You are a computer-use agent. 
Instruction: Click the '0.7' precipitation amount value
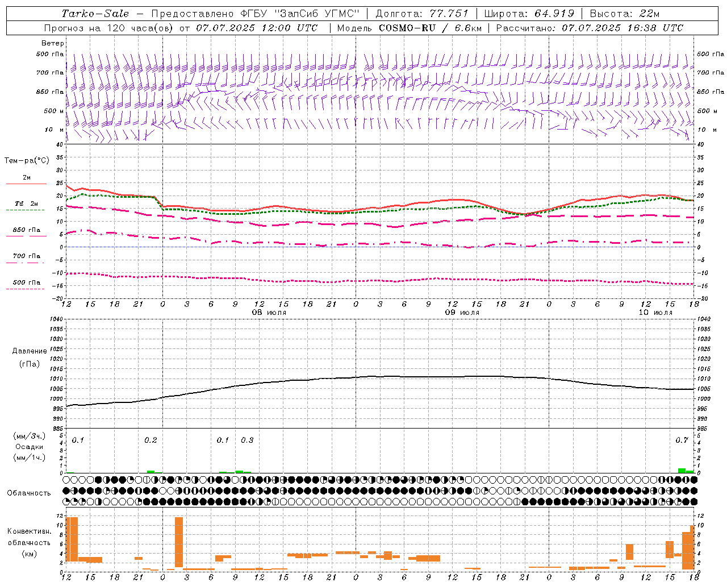coord(682,440)
